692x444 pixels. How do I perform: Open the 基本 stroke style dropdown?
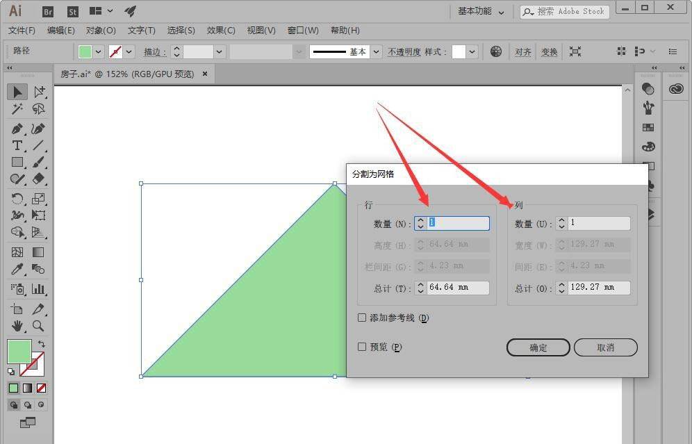[376, 51]
